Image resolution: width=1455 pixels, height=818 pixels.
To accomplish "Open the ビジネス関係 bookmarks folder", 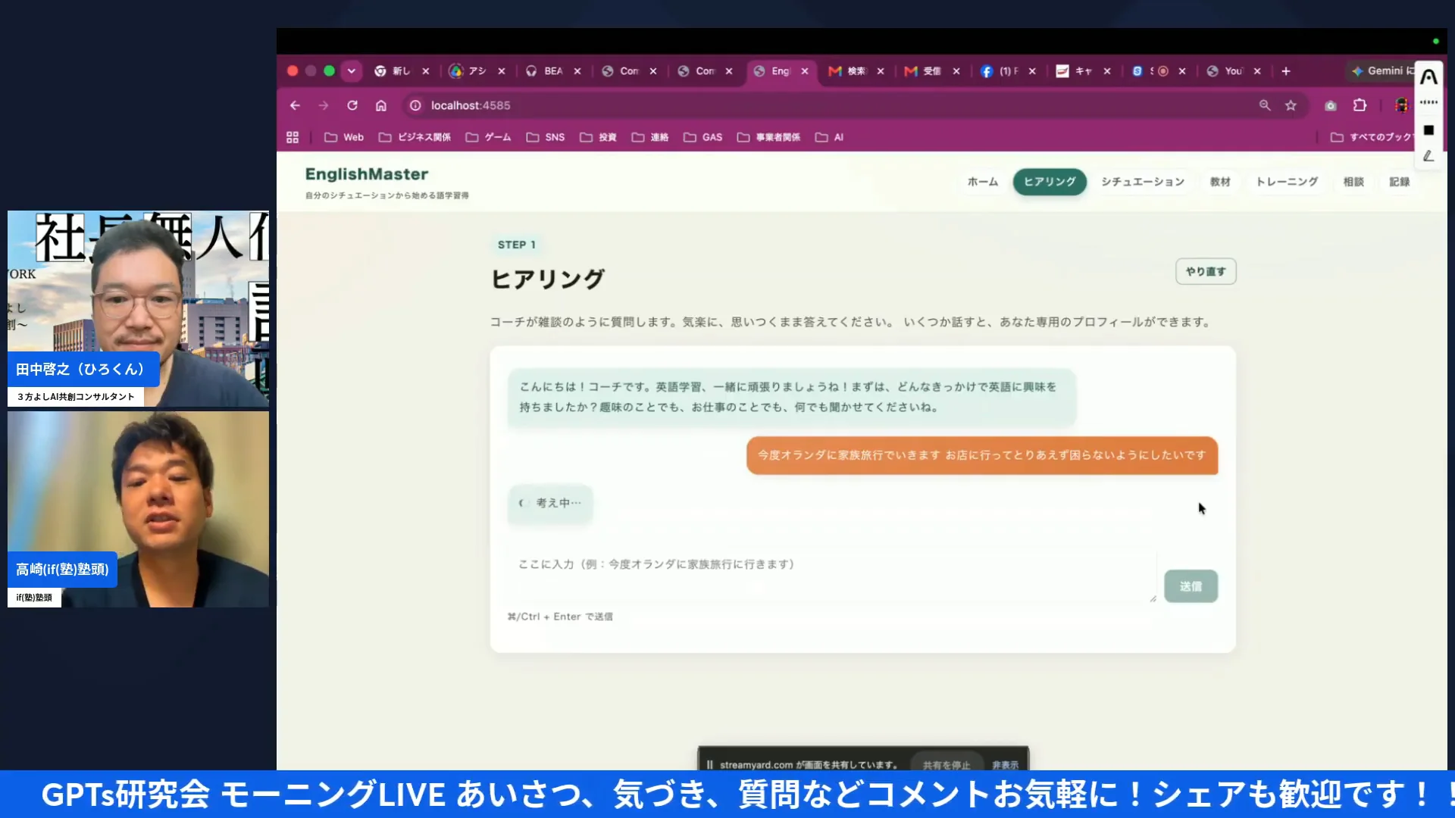I will tap(415, 137).
